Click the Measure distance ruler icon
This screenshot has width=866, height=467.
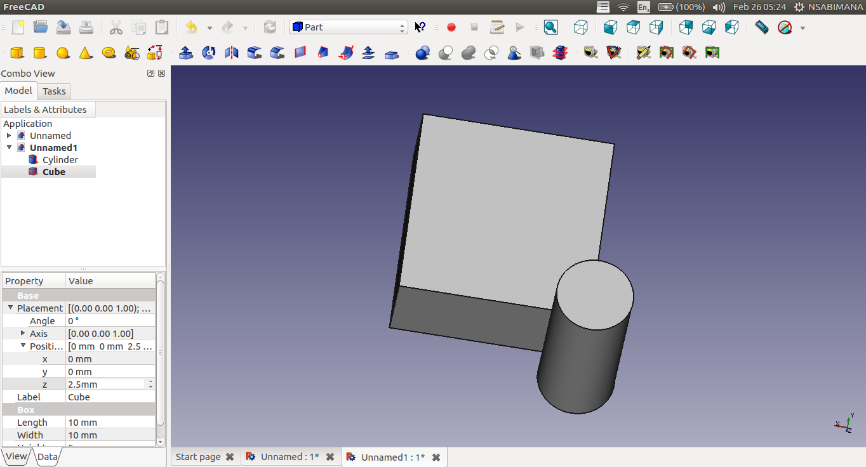pyautogui.click(x=762, y=27)
